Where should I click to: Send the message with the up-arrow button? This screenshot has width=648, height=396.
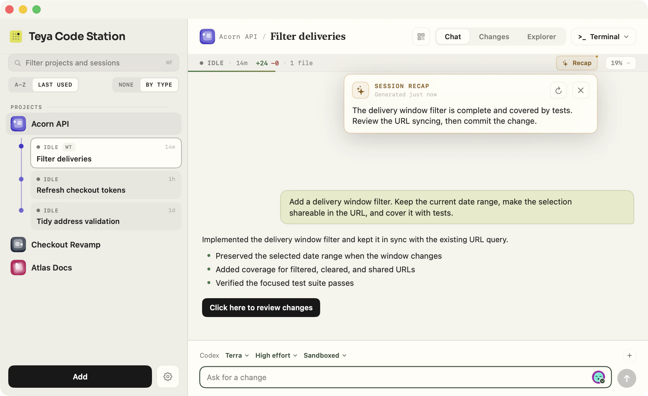click(627, 378)
